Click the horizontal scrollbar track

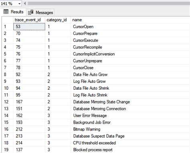coord(109,4)
